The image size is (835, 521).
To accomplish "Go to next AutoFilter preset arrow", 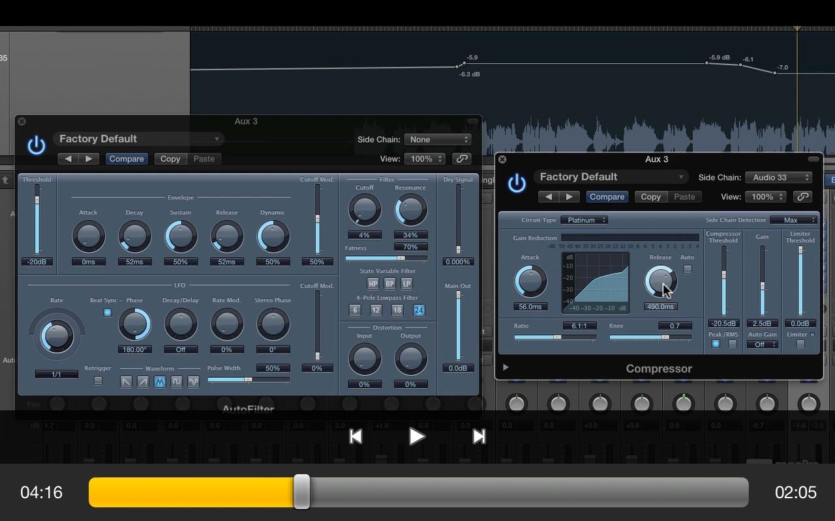I will pyautogui.click(x=89, y=159).
